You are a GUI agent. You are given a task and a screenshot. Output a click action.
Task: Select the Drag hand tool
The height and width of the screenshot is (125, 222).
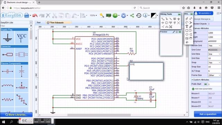click(x=191, y=38)
